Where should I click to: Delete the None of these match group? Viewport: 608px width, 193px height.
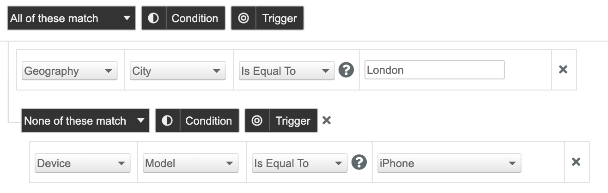tap(327, 121)
